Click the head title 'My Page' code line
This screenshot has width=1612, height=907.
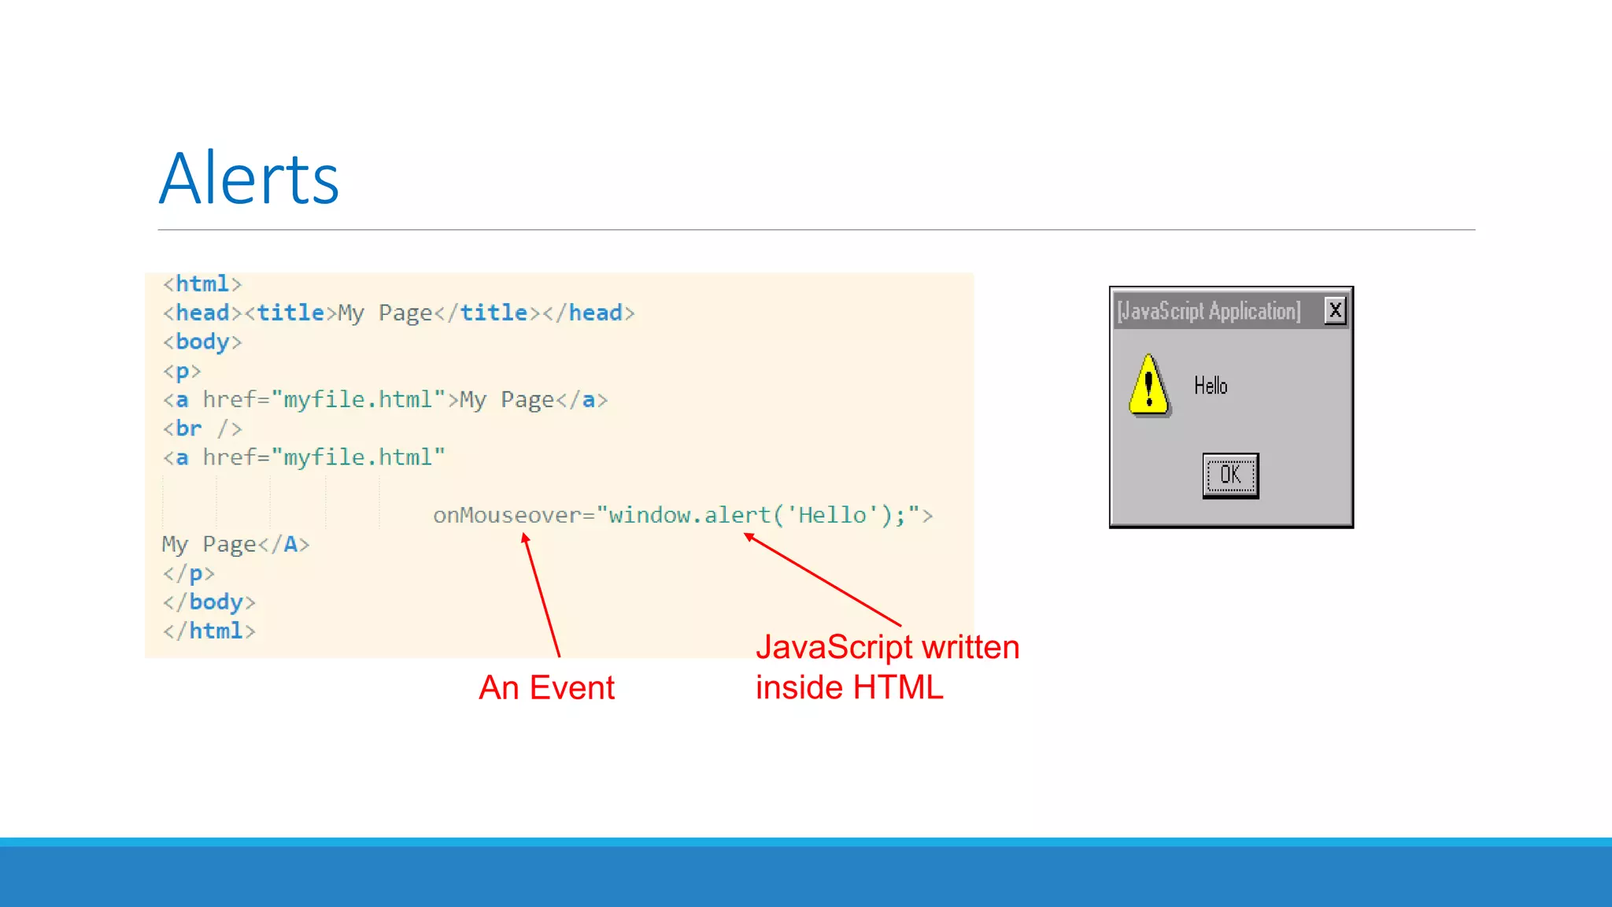[398, 313]
